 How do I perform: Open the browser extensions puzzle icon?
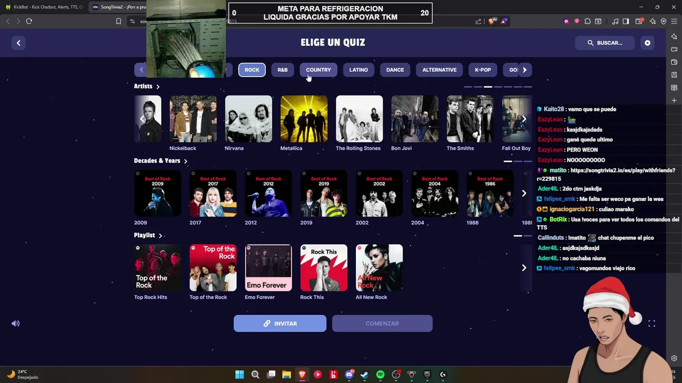click(x=588, y=21)
